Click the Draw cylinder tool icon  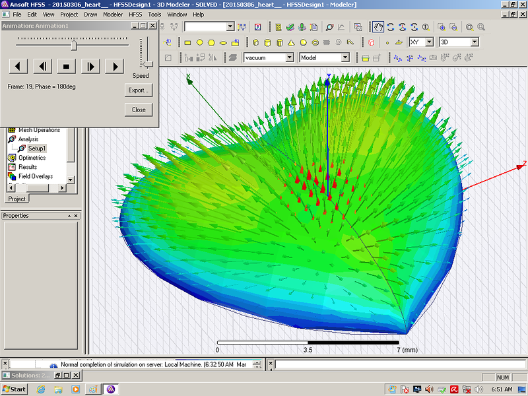[x=267, y=42]
